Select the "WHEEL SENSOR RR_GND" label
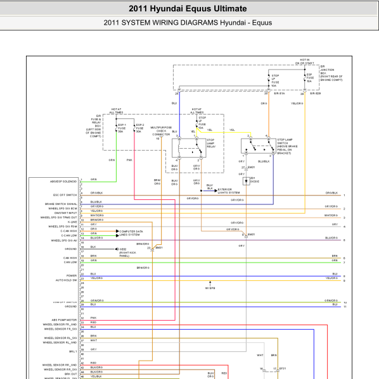 [x=60, y=365]
